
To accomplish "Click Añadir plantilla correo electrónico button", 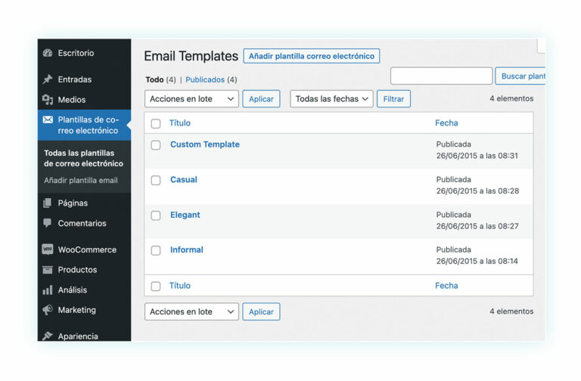I will [x=312, y=56].
